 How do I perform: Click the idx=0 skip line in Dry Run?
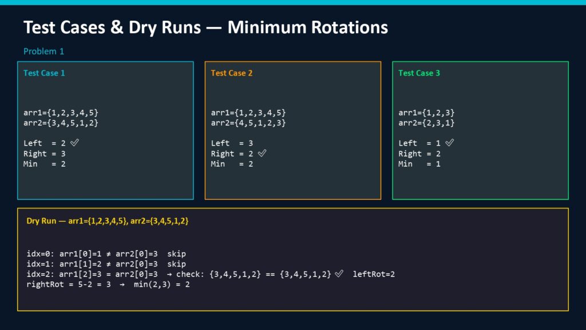(106, 253)
